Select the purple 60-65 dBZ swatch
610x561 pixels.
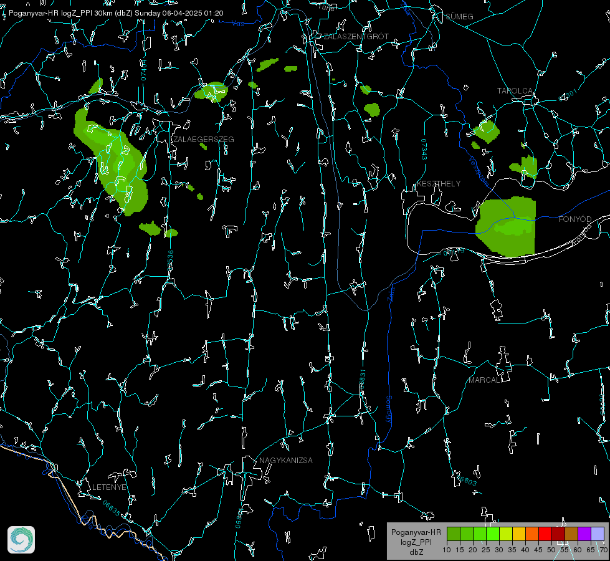584,534
